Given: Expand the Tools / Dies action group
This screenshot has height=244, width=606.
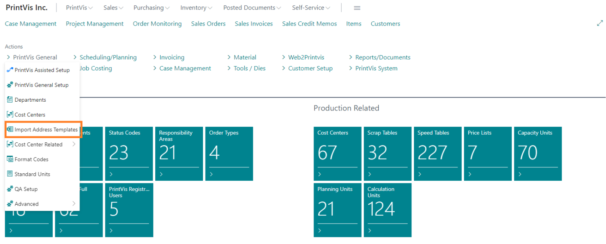Looking at the screenshot, I should [247, 68].
